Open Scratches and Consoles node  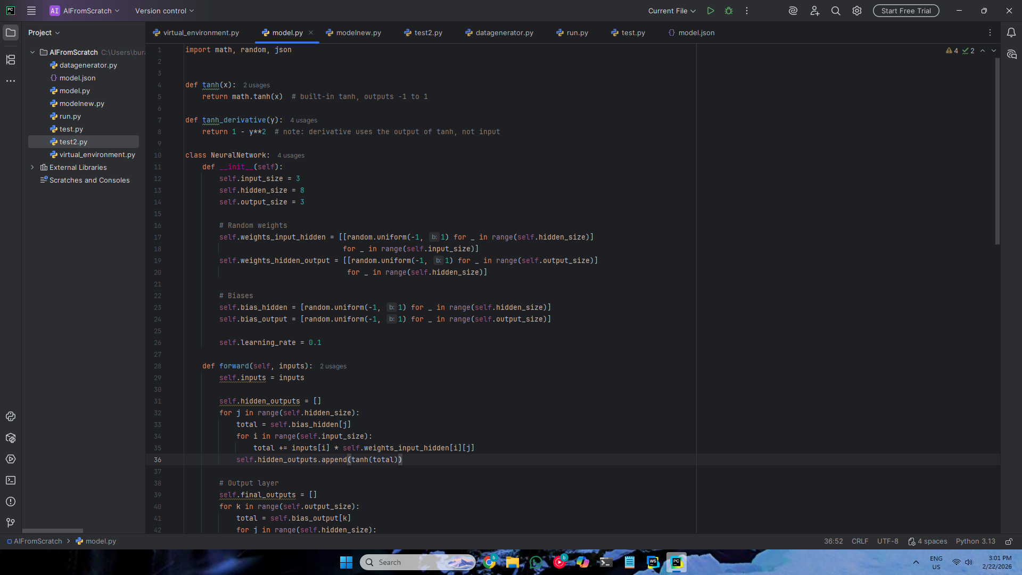[85, 180]
